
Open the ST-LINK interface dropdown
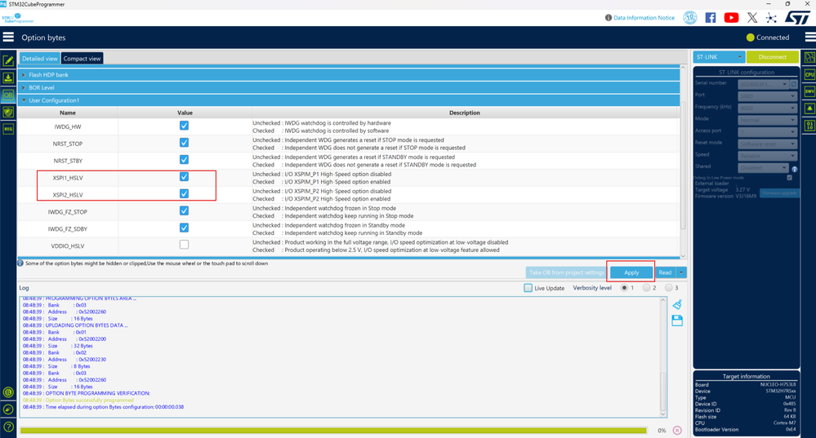pyautogui.click(x=719, y=56)
